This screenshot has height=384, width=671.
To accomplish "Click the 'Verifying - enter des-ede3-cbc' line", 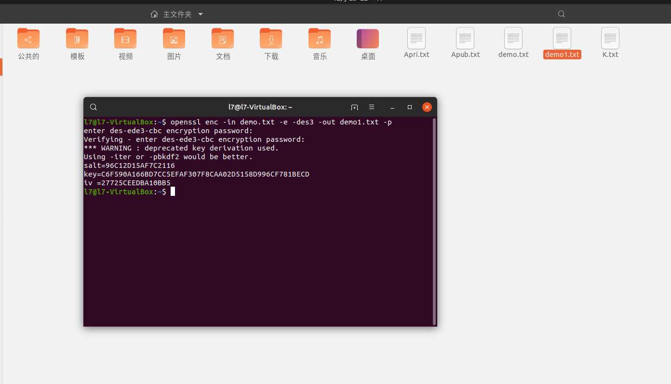I will pyautogui.click(x=194, y=139).
